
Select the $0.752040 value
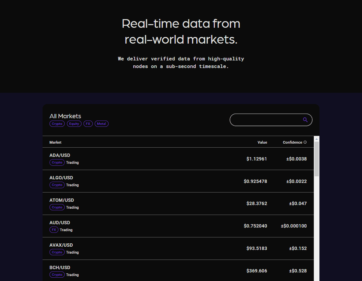(x=255, y=226)
